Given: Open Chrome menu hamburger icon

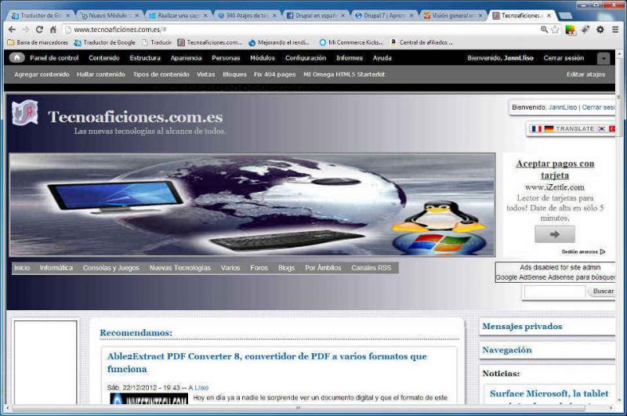Looking at the screenshot, I should (615, 30).
